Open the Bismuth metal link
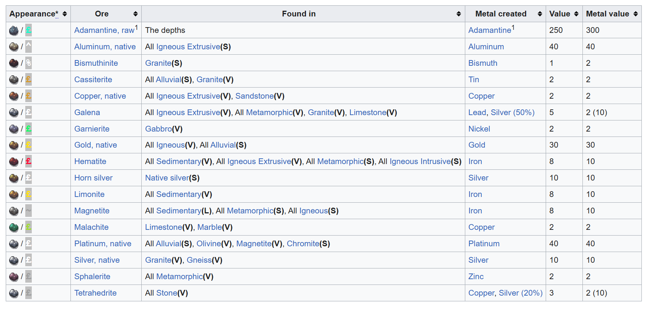This screenshot has width=651, height=309. click(483, 63)
